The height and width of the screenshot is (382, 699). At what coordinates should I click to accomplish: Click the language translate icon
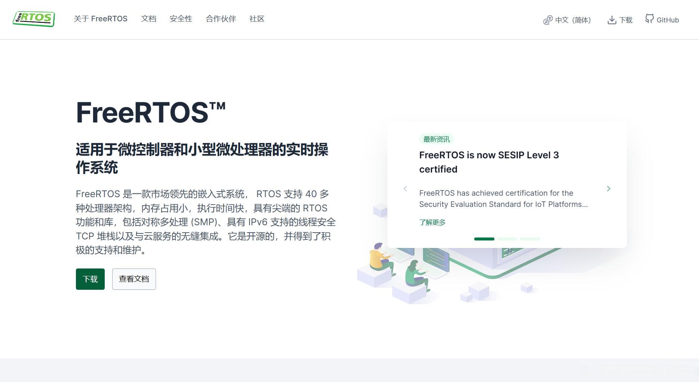548,20
